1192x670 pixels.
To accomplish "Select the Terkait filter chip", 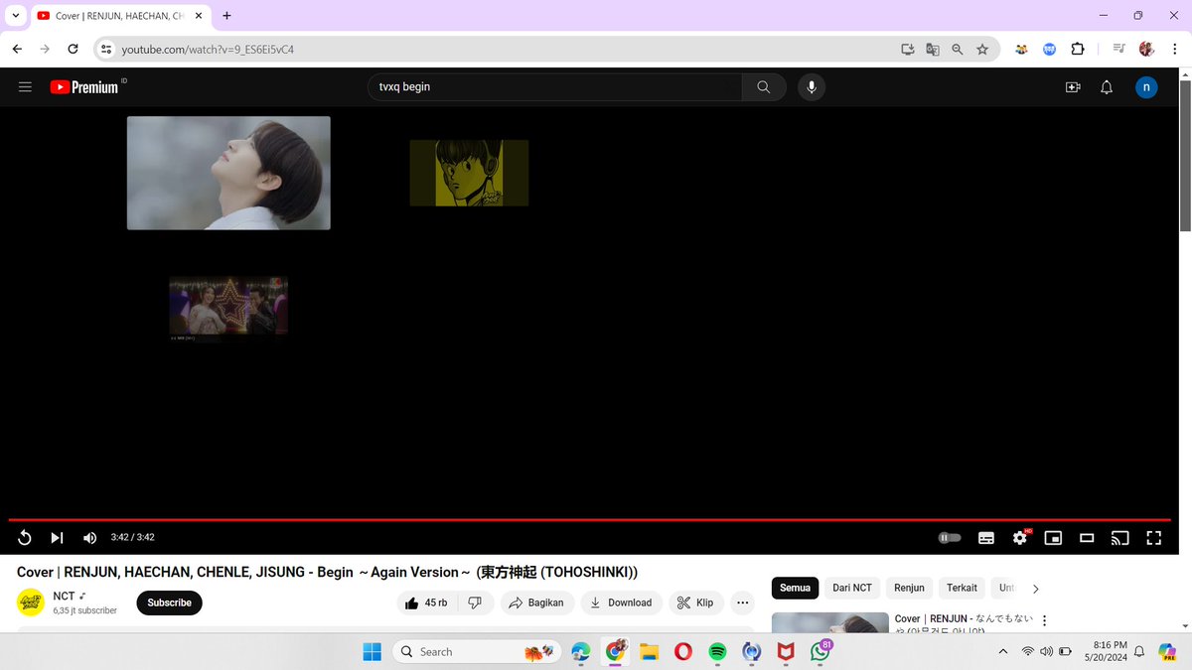I will [x=962, y=588].
